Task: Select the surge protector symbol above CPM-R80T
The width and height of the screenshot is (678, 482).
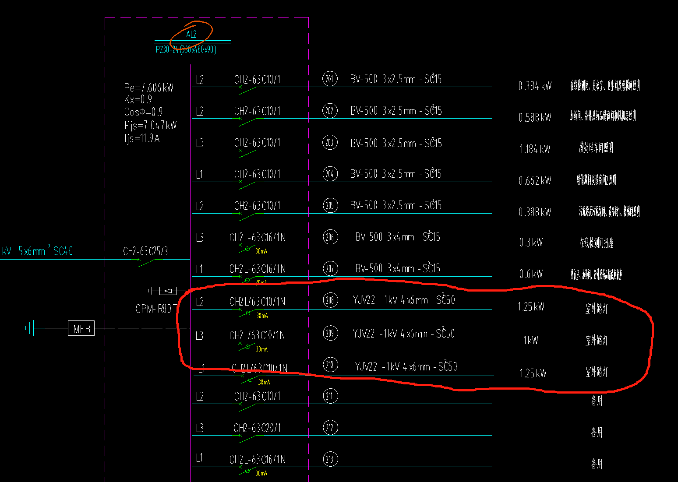Action: coord(168,290)
